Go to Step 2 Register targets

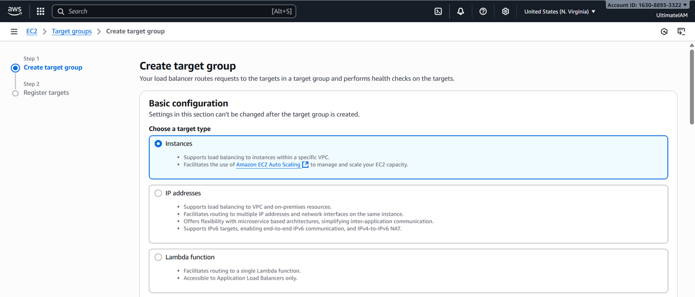[46, 93]
